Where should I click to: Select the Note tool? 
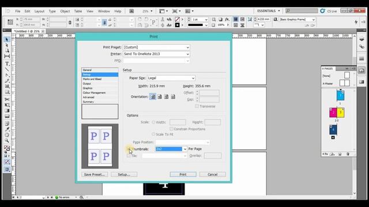point(7,124)
